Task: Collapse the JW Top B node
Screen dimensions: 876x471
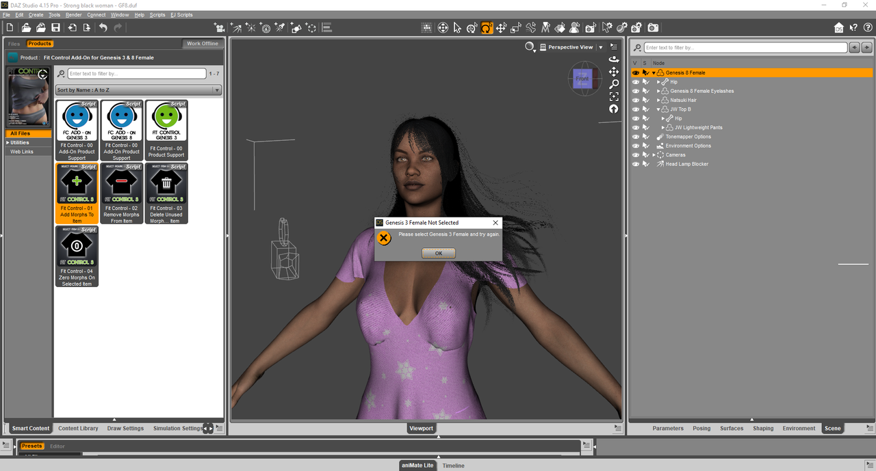Action: pyautogui.click(x=658, y=109)
